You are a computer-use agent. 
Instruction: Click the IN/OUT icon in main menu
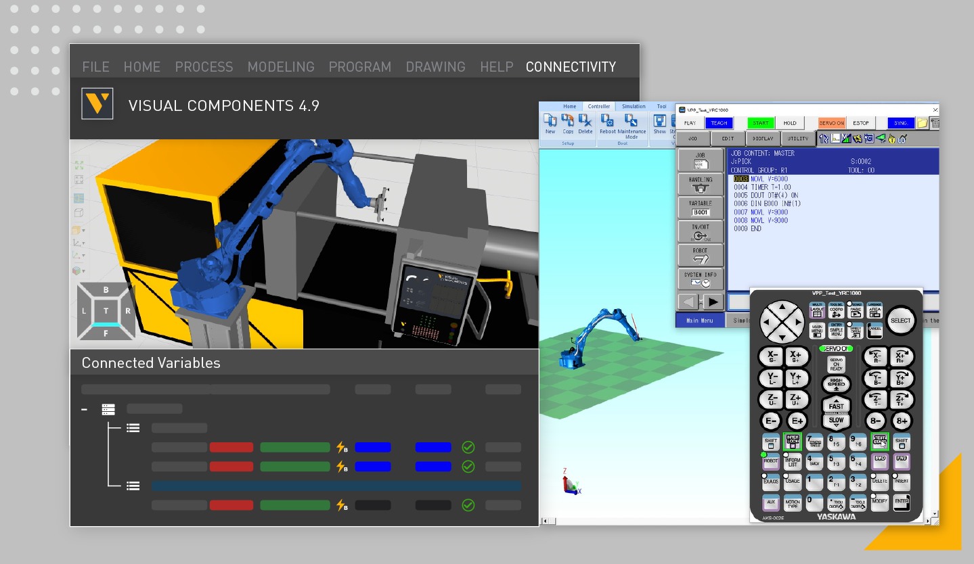[701, 231]
